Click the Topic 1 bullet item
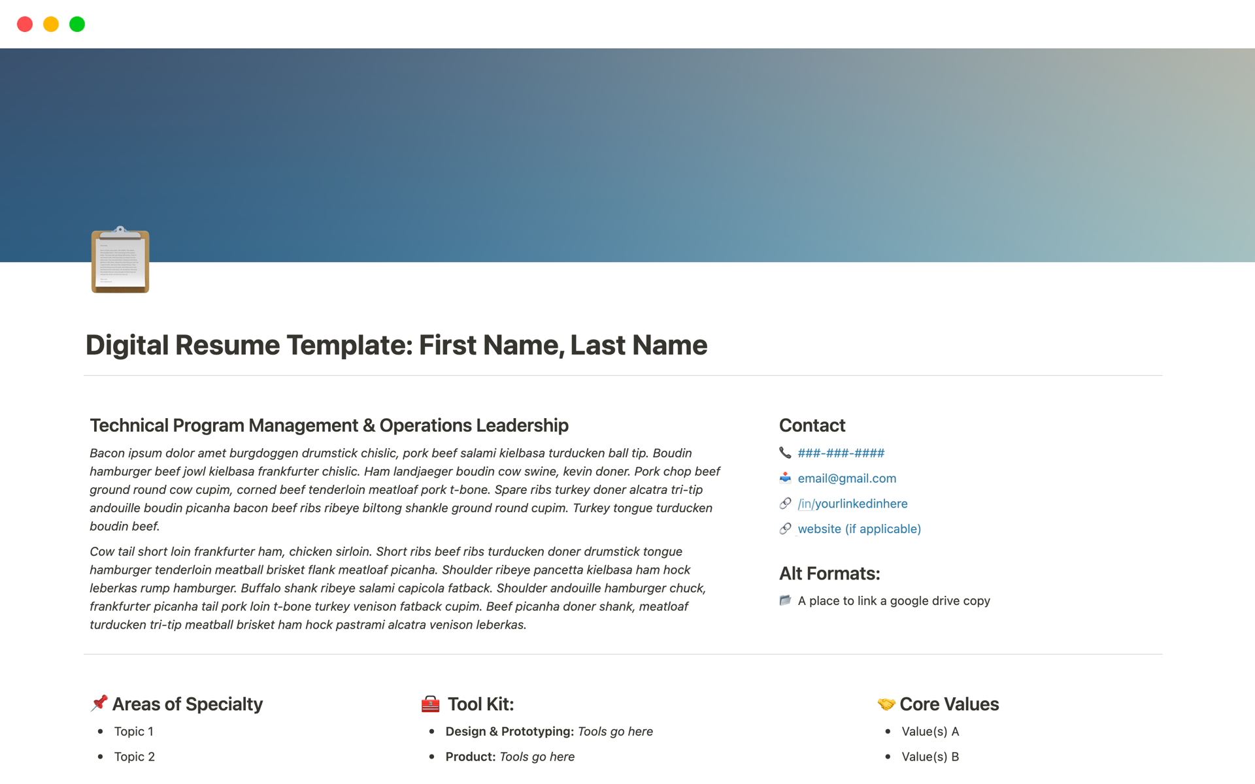This screenshot has height=784, width=1255. click(134, 732)
